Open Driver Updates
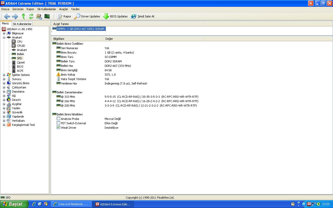333x208 pixels. pos(87,16)
